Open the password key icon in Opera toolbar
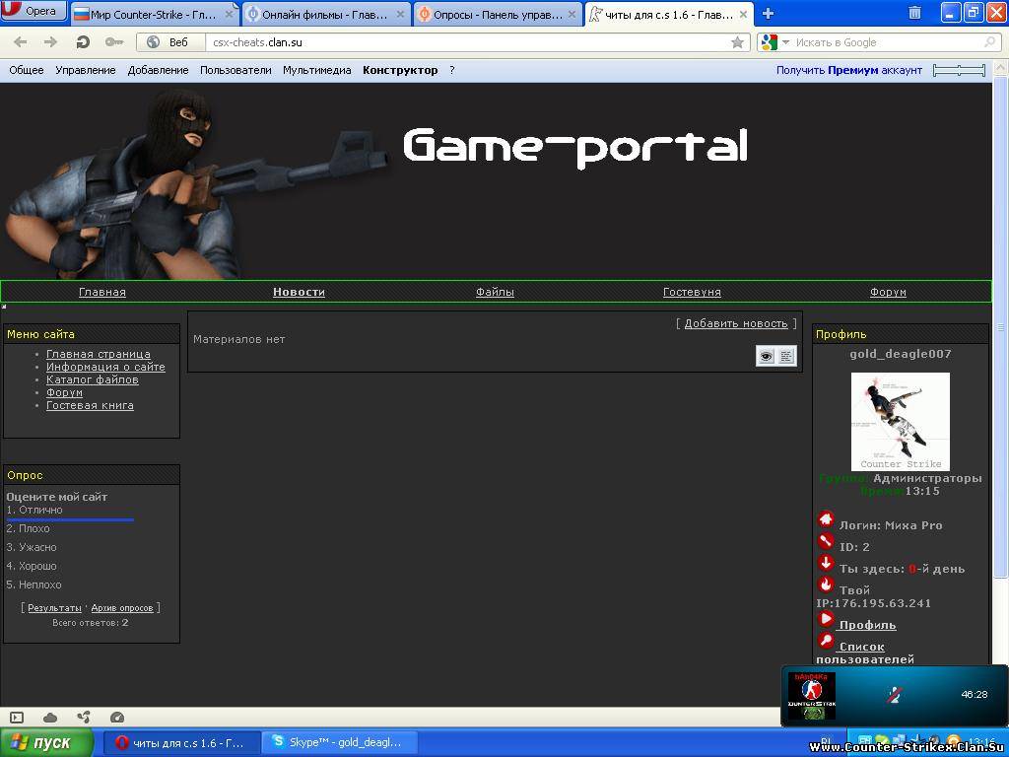 click(x=114, y=42)
